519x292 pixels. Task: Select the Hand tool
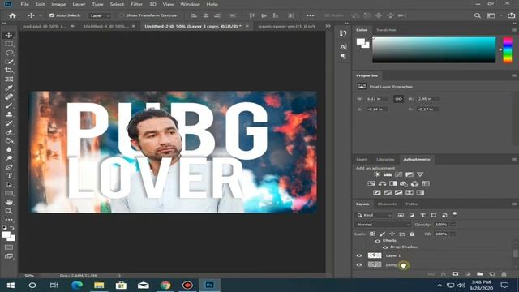point(9,202)
